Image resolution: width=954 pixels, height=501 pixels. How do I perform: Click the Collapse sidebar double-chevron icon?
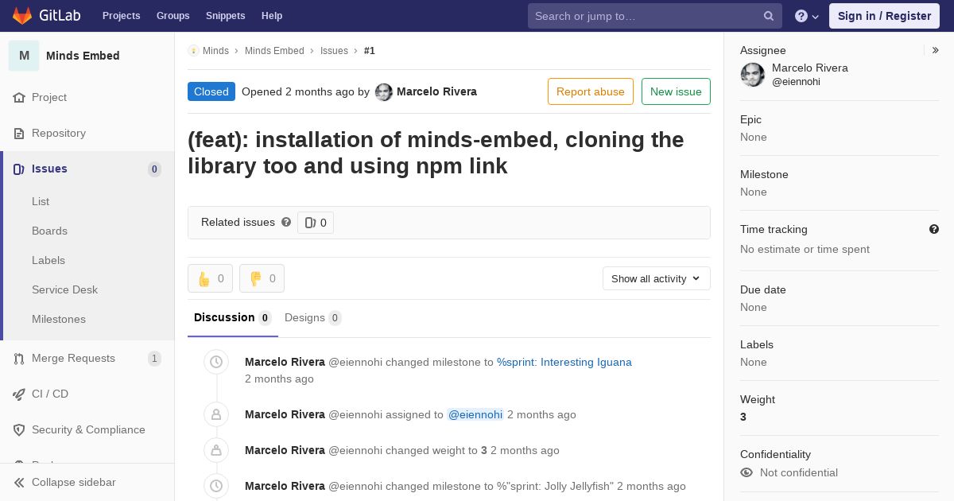pyautogui.click(x=19, y=482)
